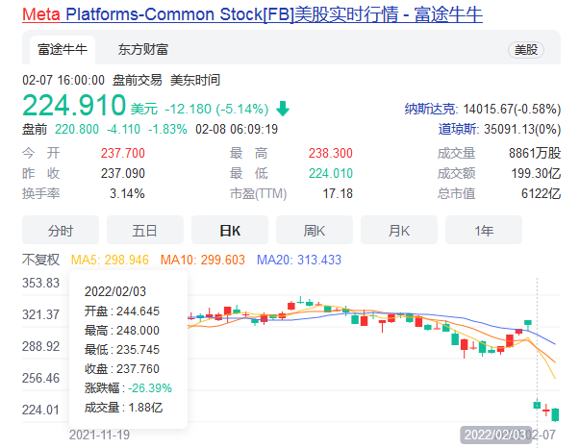The width and height of the screenshot is (580, 448).
Task: Click the 道琼斯 index link
Action: [x=457, y=130]
